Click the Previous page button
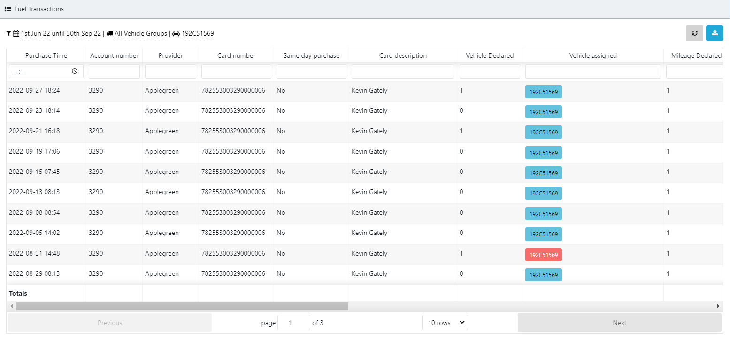 tap(110, 323)
